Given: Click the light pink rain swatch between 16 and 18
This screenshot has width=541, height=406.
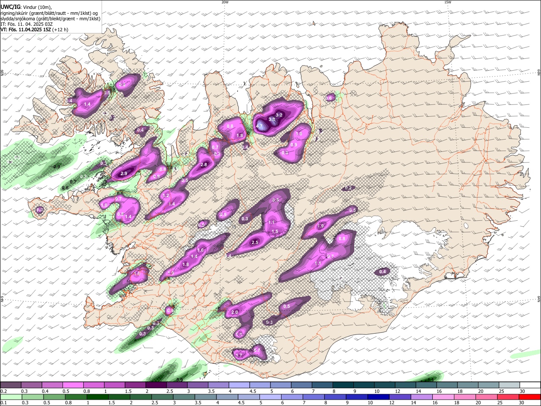Looking at the screenshot, I should 443,397.
